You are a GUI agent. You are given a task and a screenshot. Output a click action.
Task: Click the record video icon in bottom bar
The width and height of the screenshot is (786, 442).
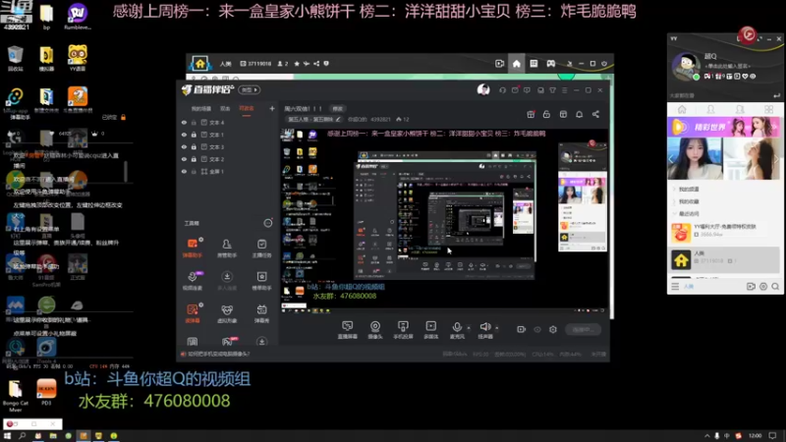pyautogui.click(x=522, y=329)
